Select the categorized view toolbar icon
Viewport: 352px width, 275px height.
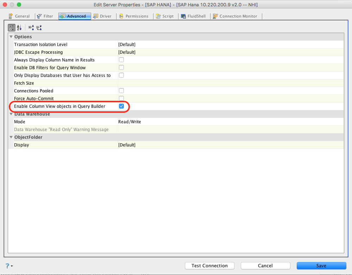pyautogui.click(x=12, y=28)
